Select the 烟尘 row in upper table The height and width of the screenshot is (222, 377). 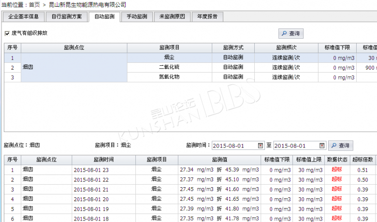point(169,58)
